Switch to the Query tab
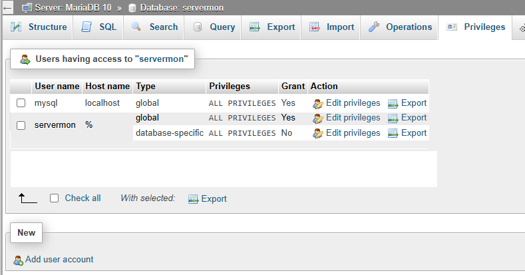Image resolution: width=525 pixels, height=275 pixels. click(213, 27)
